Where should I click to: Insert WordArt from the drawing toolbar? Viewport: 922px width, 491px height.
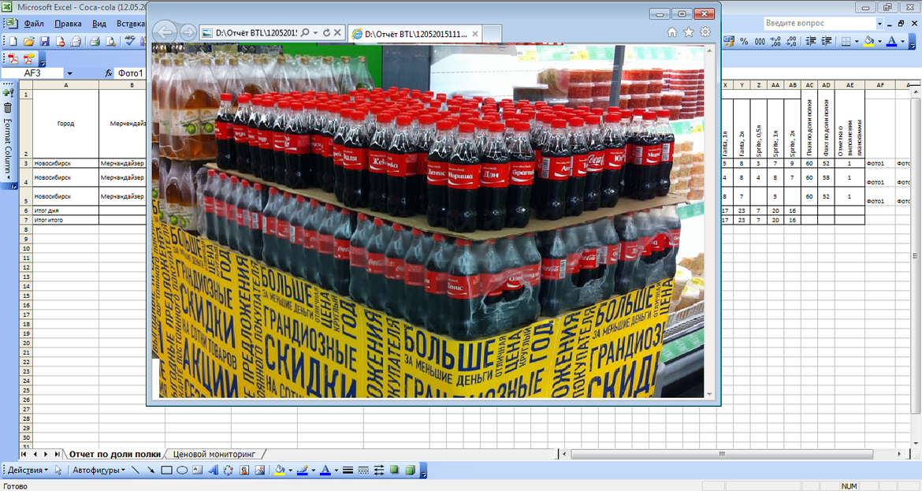pos(213,471)
